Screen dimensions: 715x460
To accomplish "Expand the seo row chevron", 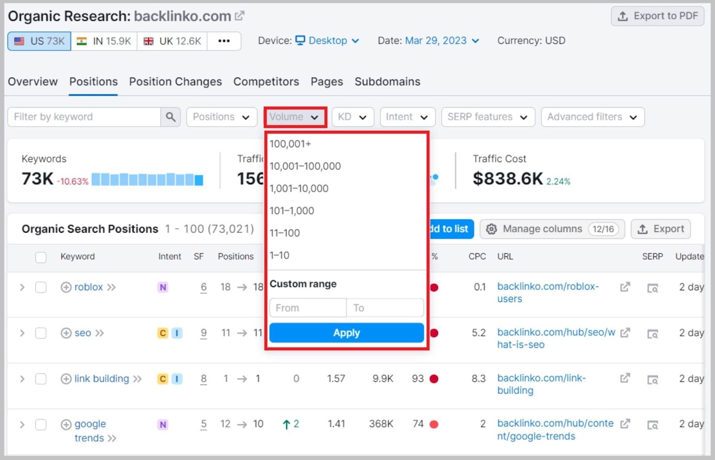I will 22,333.
